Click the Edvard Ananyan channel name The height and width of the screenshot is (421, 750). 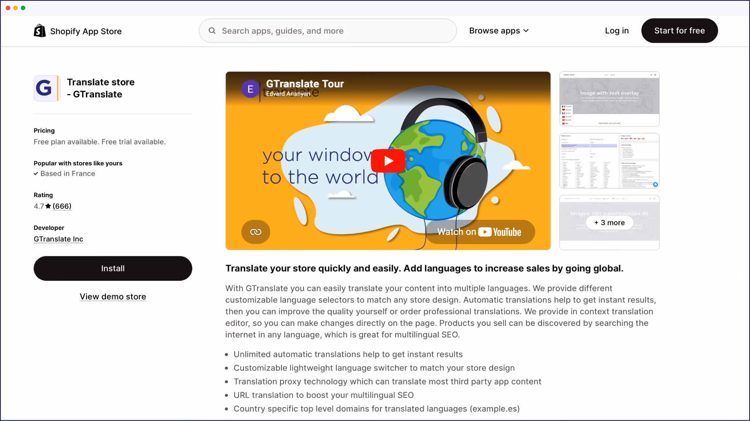pos(288,94)
